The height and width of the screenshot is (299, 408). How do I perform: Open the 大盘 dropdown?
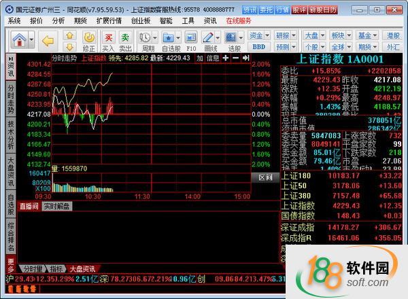315,35
